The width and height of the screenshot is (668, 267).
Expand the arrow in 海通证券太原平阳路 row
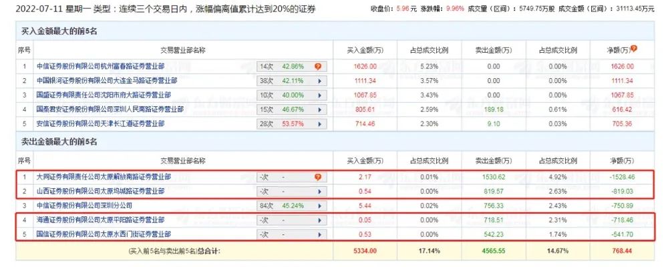[319, 220]
